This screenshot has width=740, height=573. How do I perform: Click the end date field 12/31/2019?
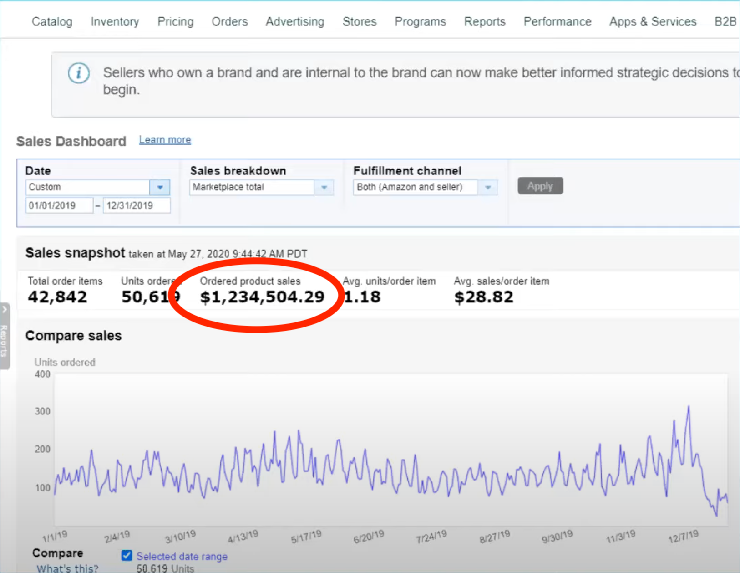click(x=137, y=205)
